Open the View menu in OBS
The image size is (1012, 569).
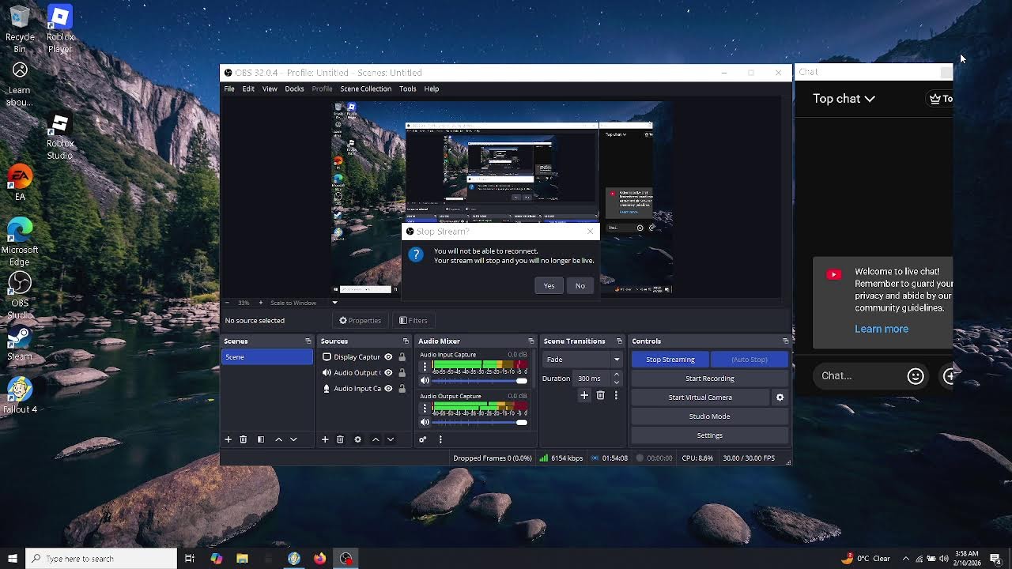pos(270,89)
